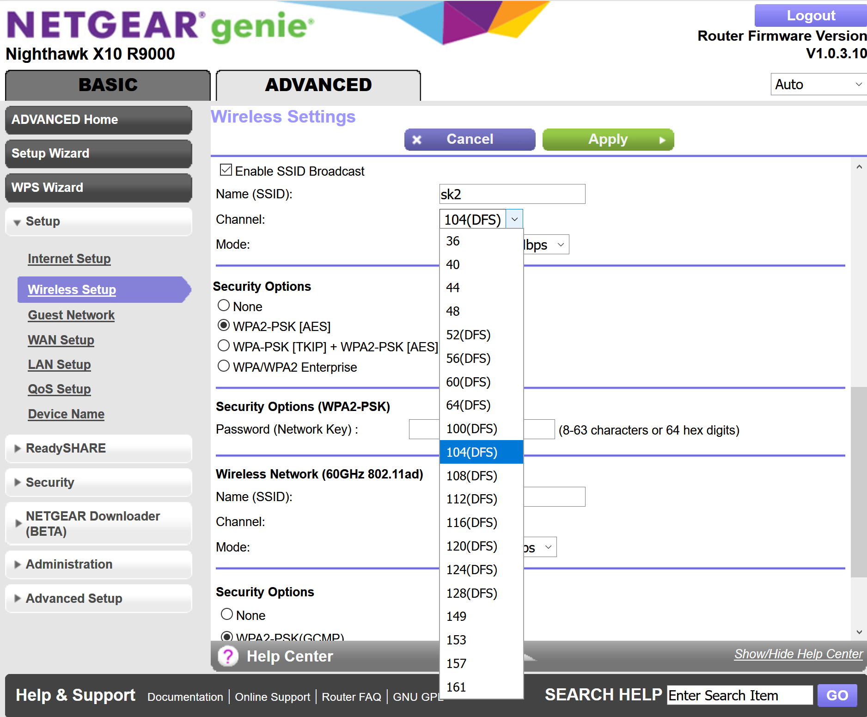
Task: Select WPA/WPA2 Enterprise radio button
Action: 224,366
